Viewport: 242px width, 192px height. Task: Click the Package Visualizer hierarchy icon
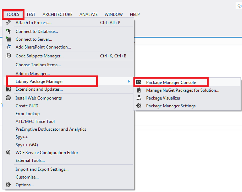point(139,98)
